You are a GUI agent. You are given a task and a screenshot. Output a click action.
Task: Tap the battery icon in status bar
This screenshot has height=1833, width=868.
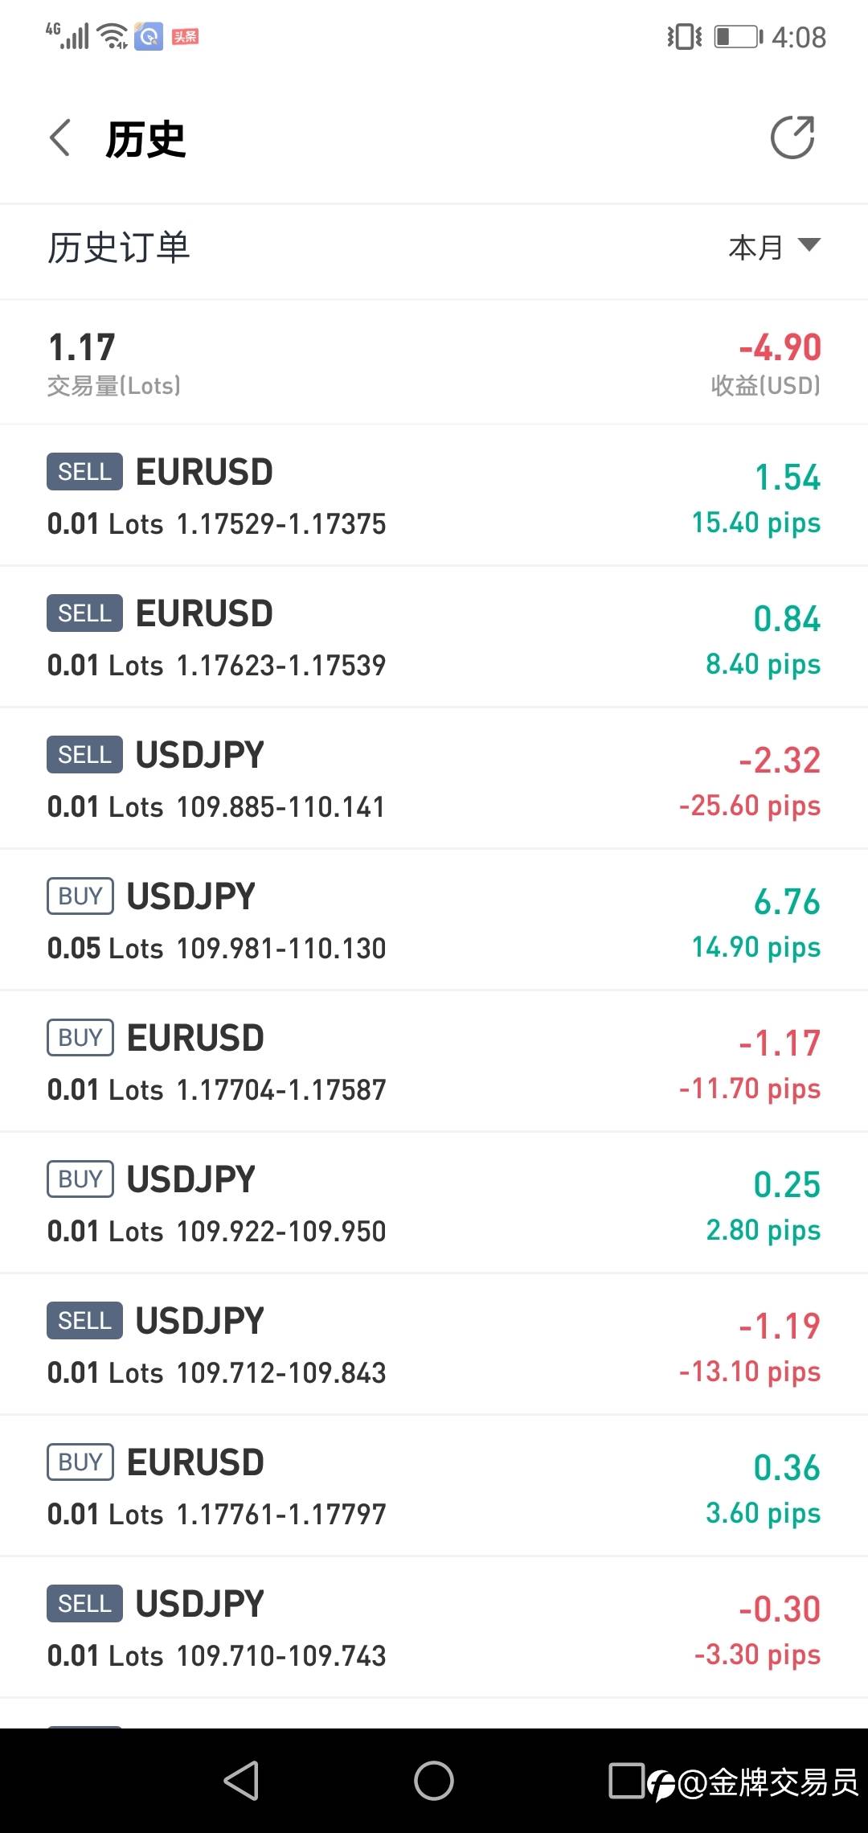point(738,37)
